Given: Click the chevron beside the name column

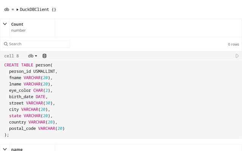Looking at the screenshot, I should click(5, 149).
